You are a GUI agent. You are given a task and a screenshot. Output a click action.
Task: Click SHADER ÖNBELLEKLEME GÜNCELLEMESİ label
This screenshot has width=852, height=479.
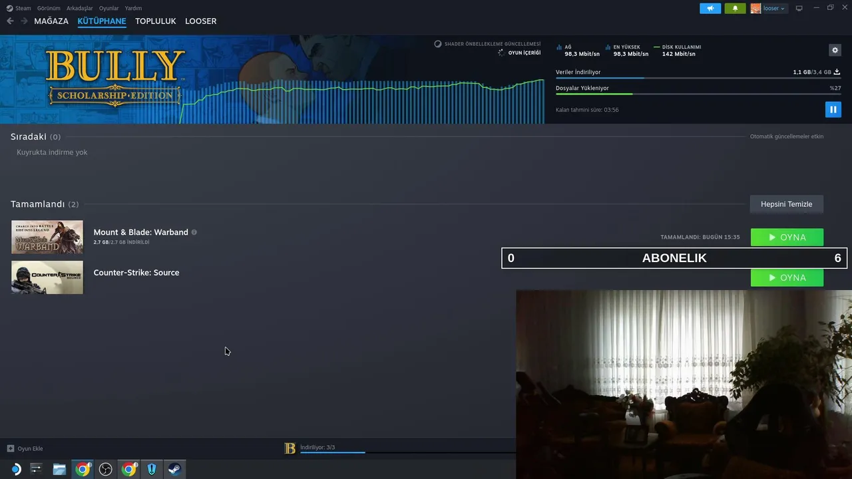(x=493, y=44)
